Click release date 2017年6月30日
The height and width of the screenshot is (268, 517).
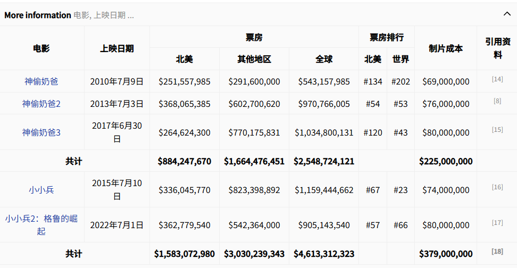[116, 132]
